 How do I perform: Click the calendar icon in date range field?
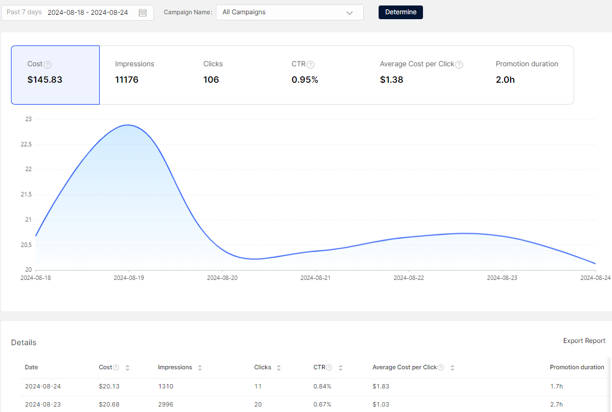(142, 13)
